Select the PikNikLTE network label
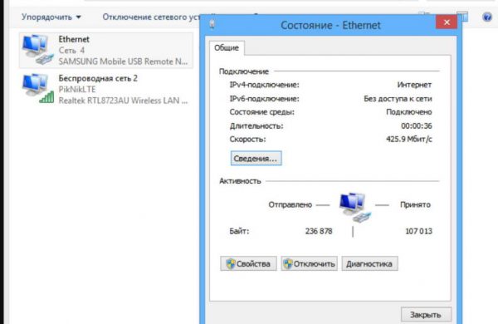Image resolution: width=498 pixels, height=324 pixels. tap(77, 90)
